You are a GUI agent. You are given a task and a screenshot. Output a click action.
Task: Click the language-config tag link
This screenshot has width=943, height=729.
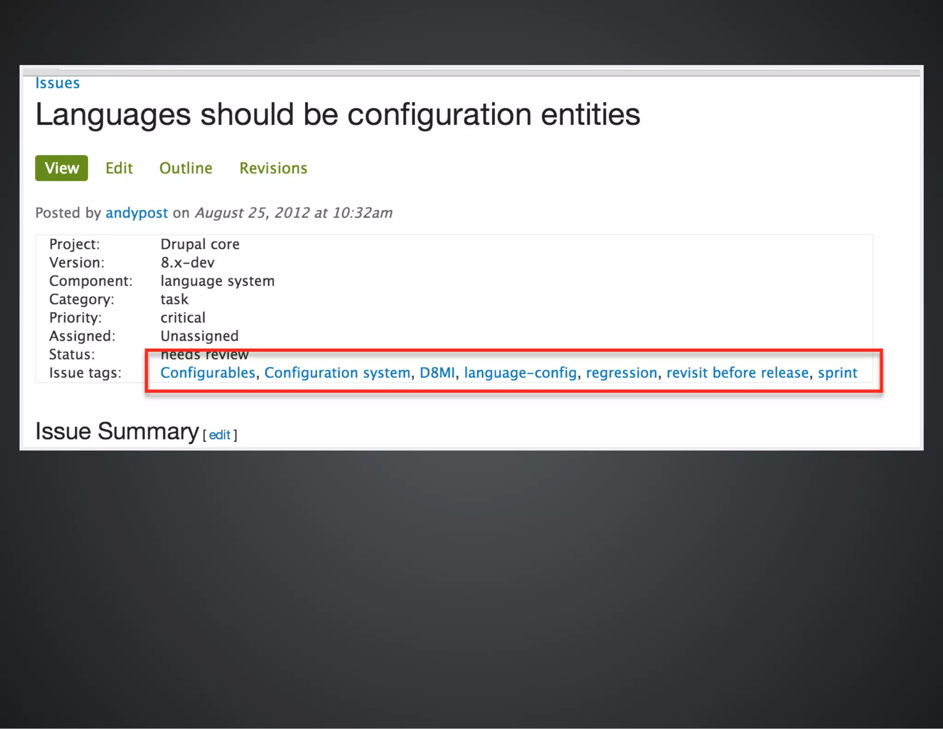[520, 373]
